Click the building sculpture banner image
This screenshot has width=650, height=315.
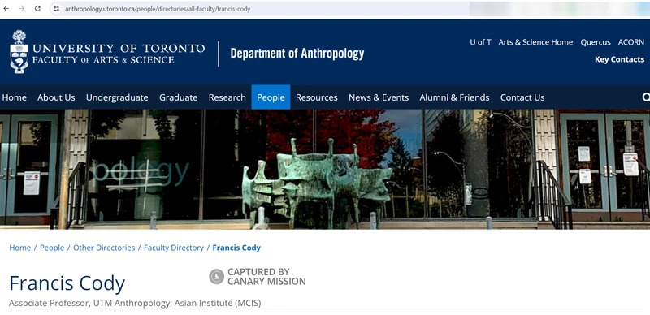(x=325, y=169)
